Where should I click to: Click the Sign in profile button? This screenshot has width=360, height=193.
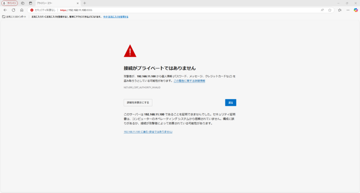[x=9, y=3]
